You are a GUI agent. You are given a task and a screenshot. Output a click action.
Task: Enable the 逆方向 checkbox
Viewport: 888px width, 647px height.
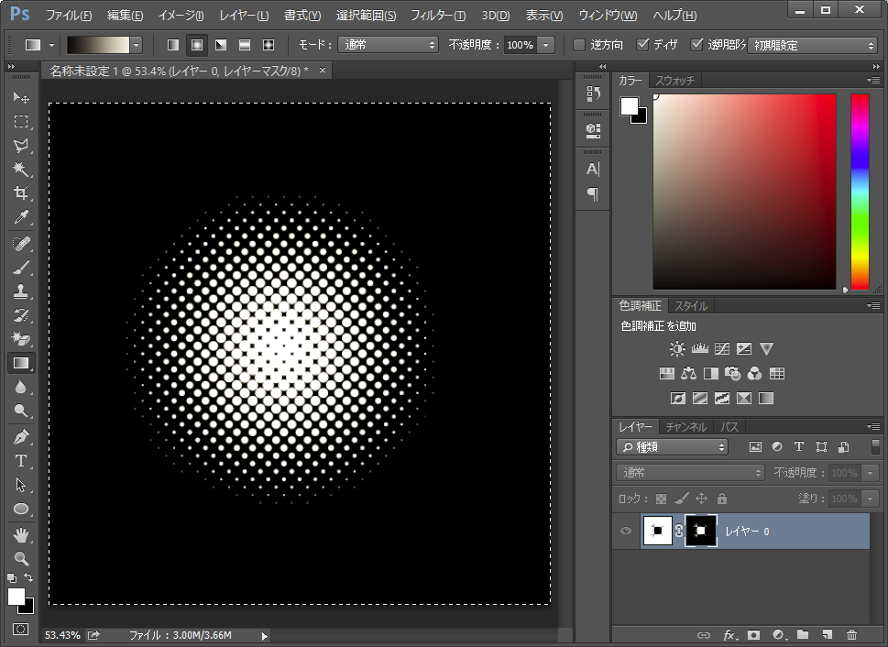click(x=579, y=45)
